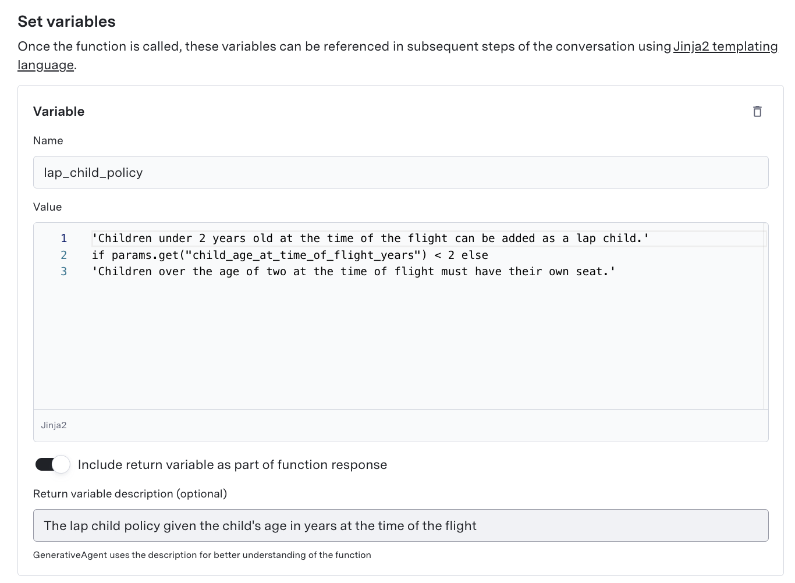The width and height of the screenshot is (795, 583).
Task: Click the 'Variable' card heading
Action: tap(59, 111)
